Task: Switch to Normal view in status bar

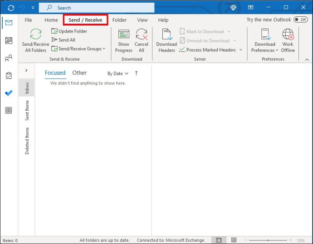Action: (x=219, y=240)
